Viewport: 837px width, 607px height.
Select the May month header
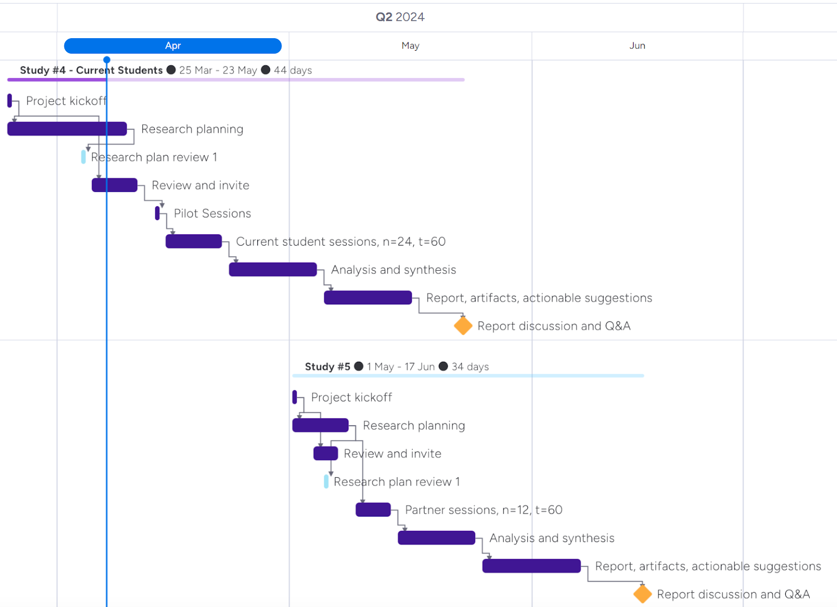pos(410,46)
